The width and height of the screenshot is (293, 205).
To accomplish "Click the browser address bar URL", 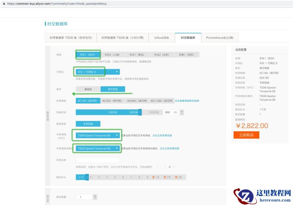I will click(57, 4).
